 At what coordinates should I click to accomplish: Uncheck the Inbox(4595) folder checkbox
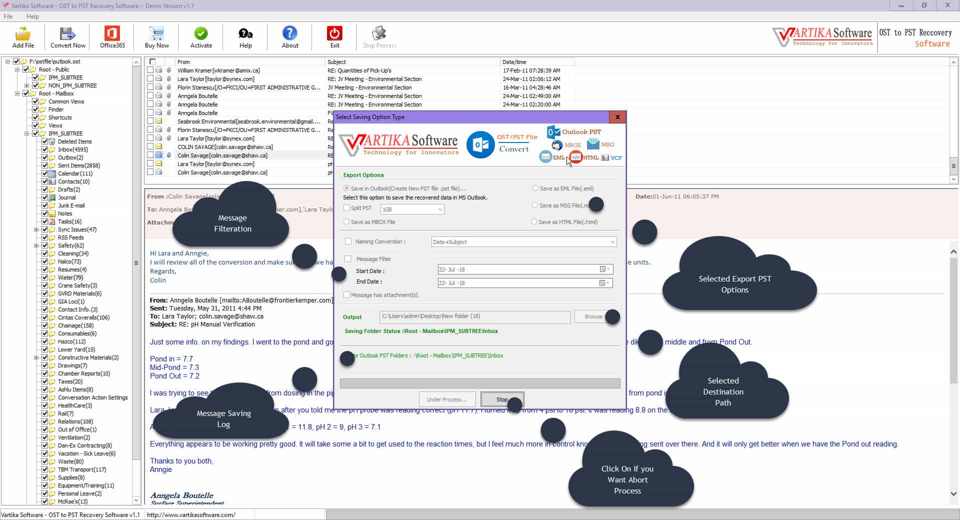[44, 149]
